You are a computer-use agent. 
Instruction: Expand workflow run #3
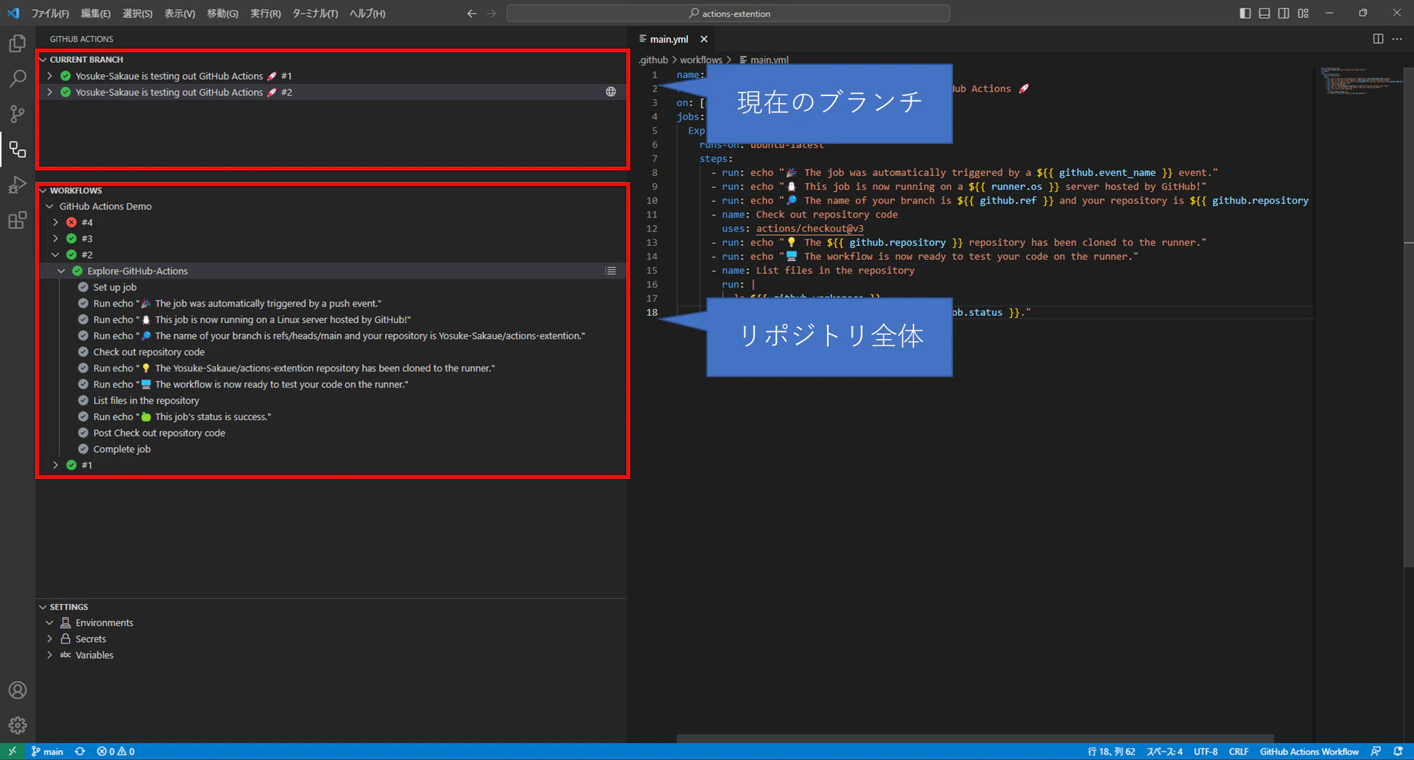coord(55,239)
